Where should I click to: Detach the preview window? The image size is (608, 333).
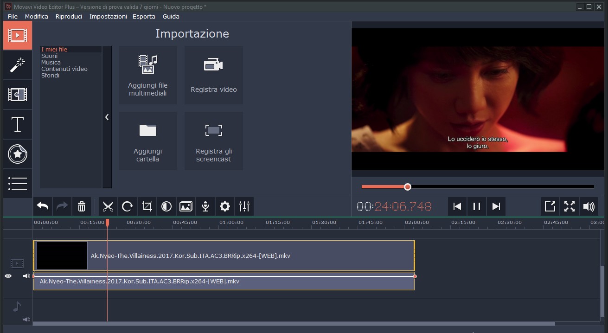click(550, 206)
